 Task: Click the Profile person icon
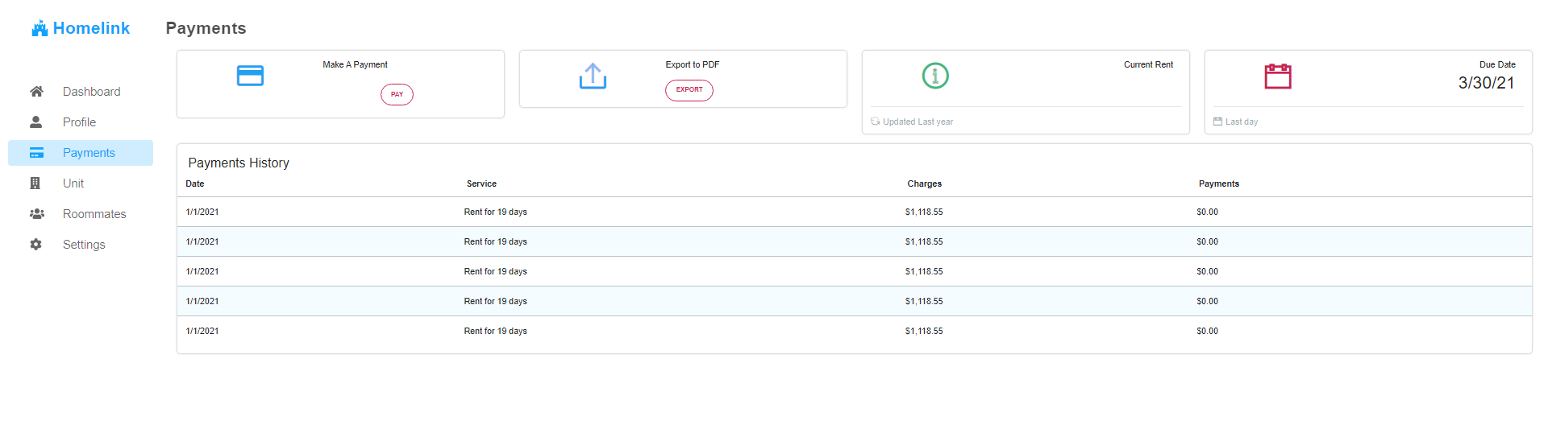click(36, 122)
